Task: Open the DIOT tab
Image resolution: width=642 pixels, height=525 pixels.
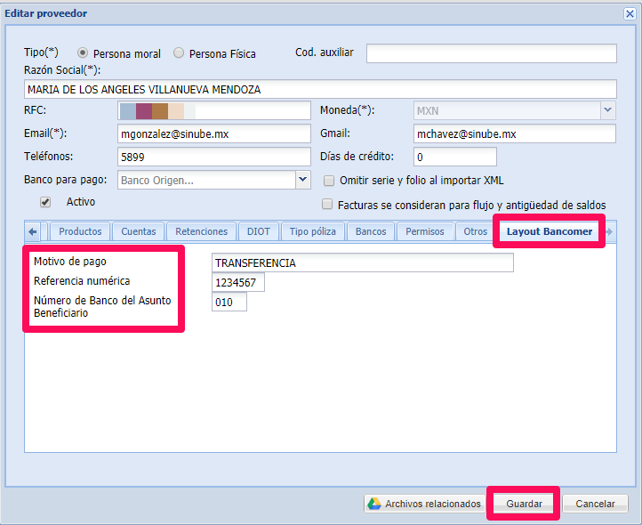Action: [x=259, y=231]
